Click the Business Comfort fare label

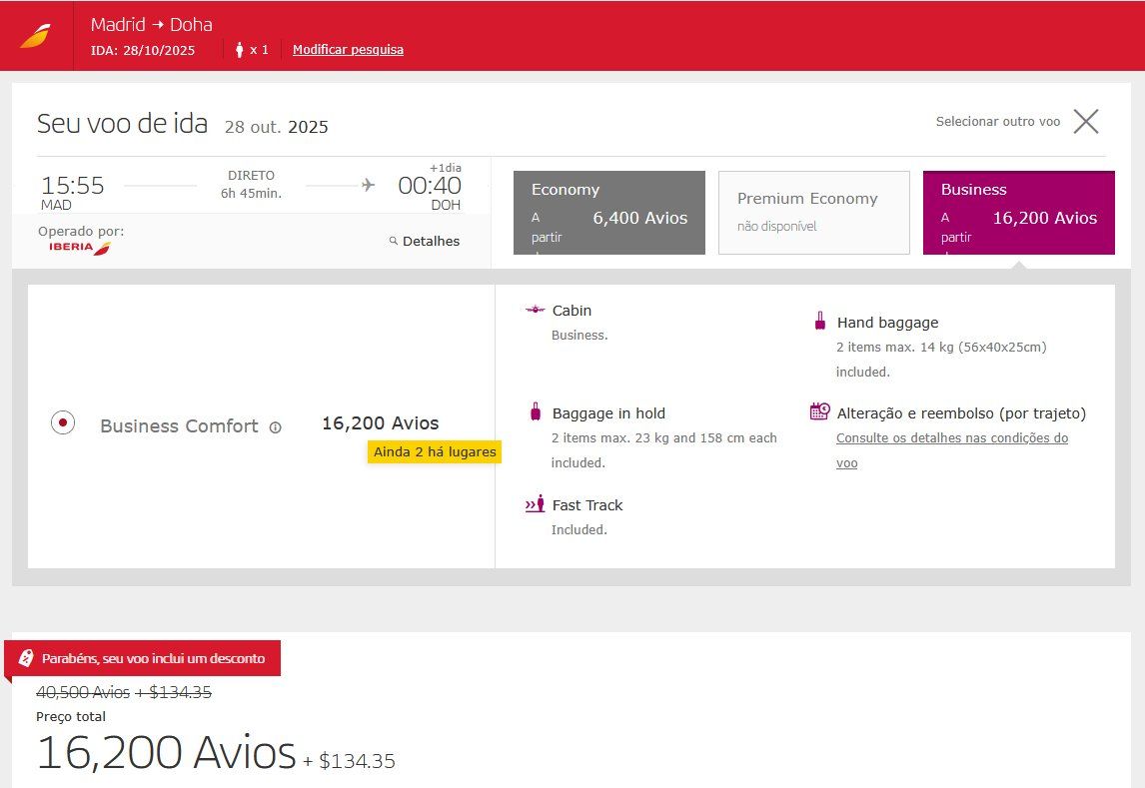point(179,426)
